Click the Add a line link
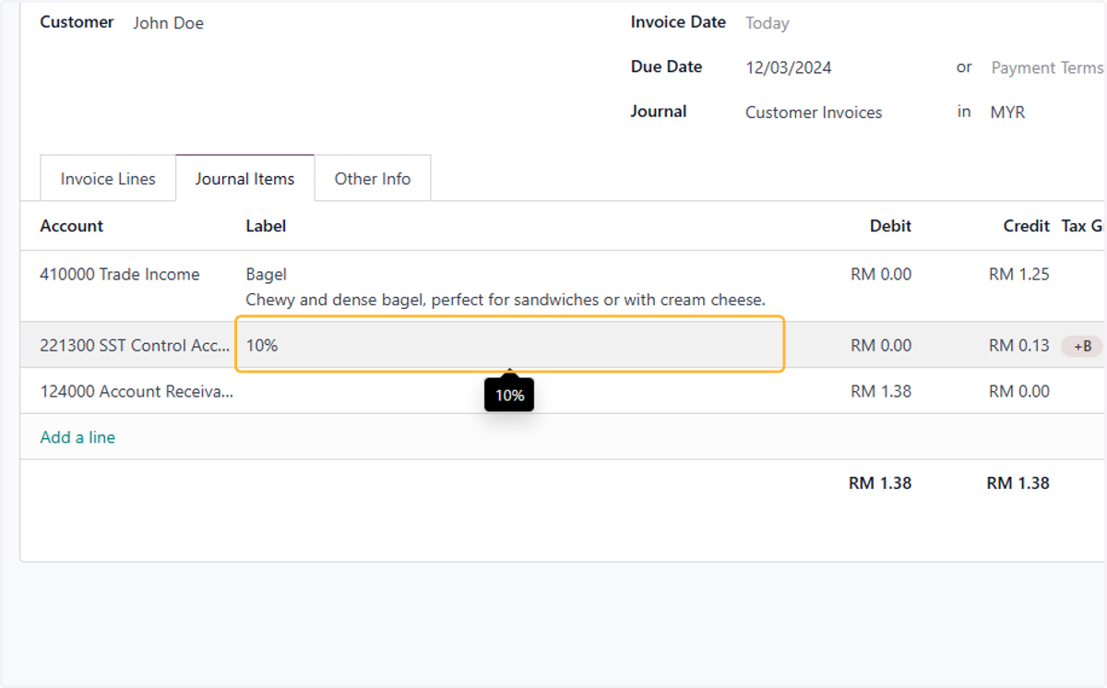 77,437
